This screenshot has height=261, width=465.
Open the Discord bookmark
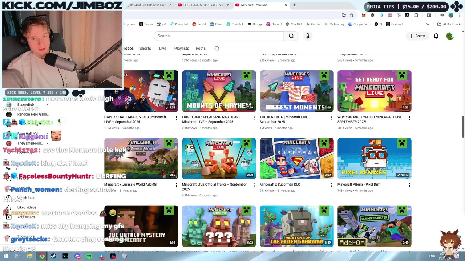pyautogui.click(x=274, y=24)
